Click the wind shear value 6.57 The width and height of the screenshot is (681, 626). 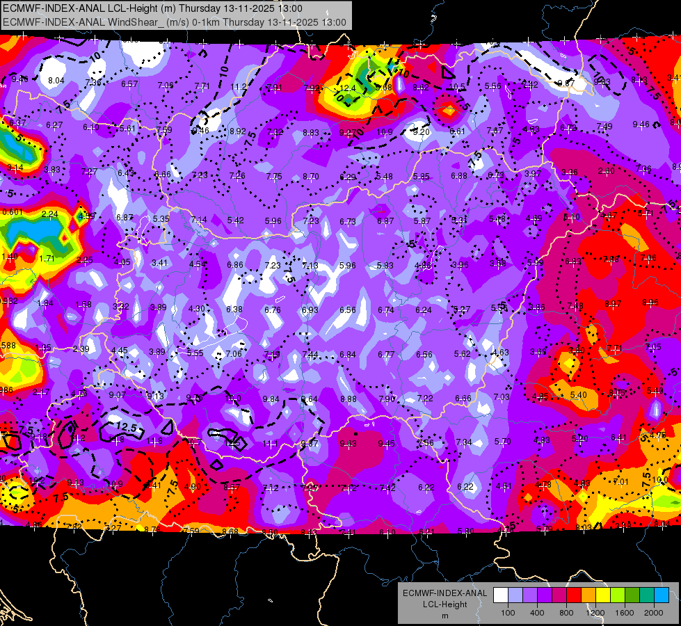129,84
